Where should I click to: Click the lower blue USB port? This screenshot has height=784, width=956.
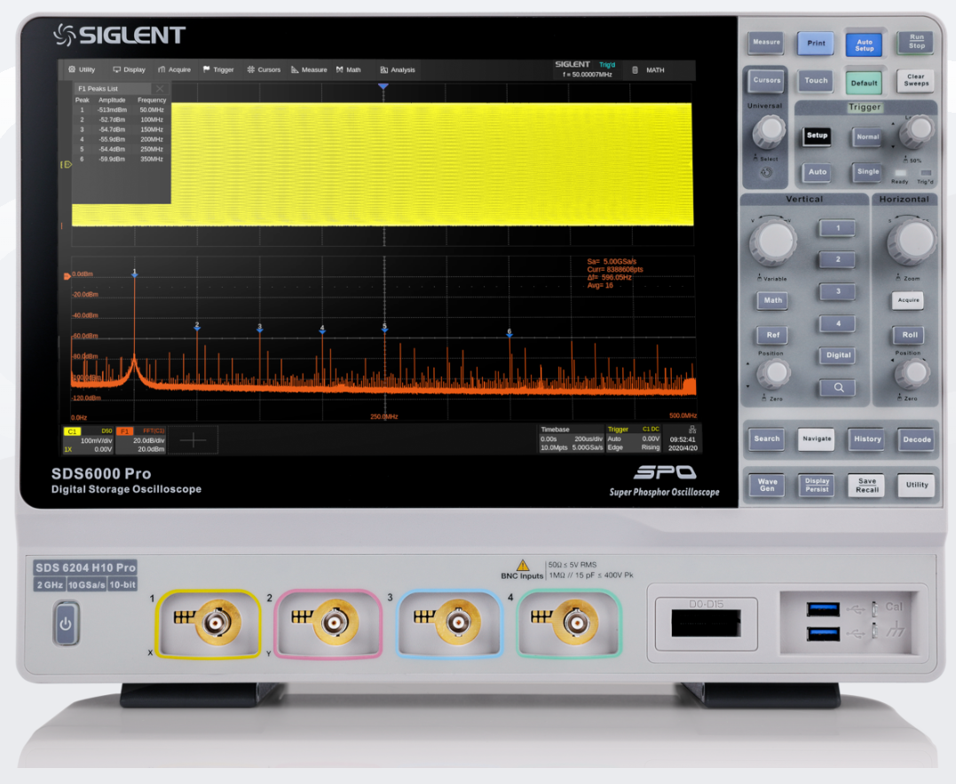[823, 633]
